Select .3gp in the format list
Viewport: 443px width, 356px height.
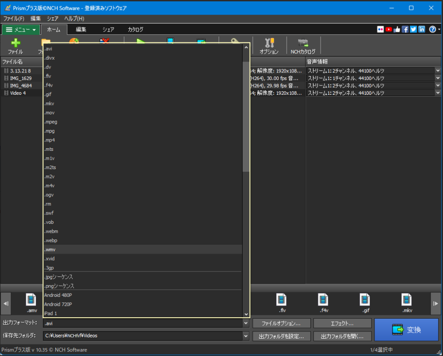click(x=142, y=267)
